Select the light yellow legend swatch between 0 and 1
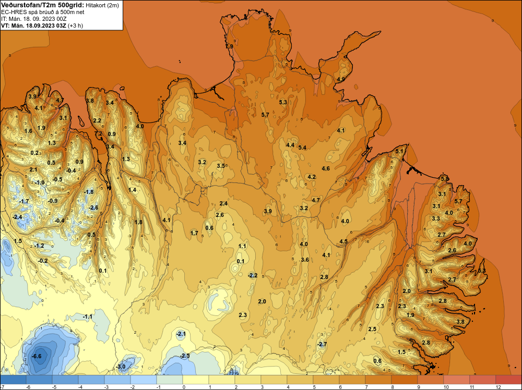 pos(196,380)
